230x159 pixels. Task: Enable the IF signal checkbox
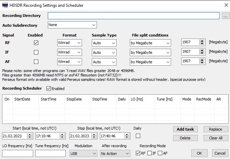point(36,52)
